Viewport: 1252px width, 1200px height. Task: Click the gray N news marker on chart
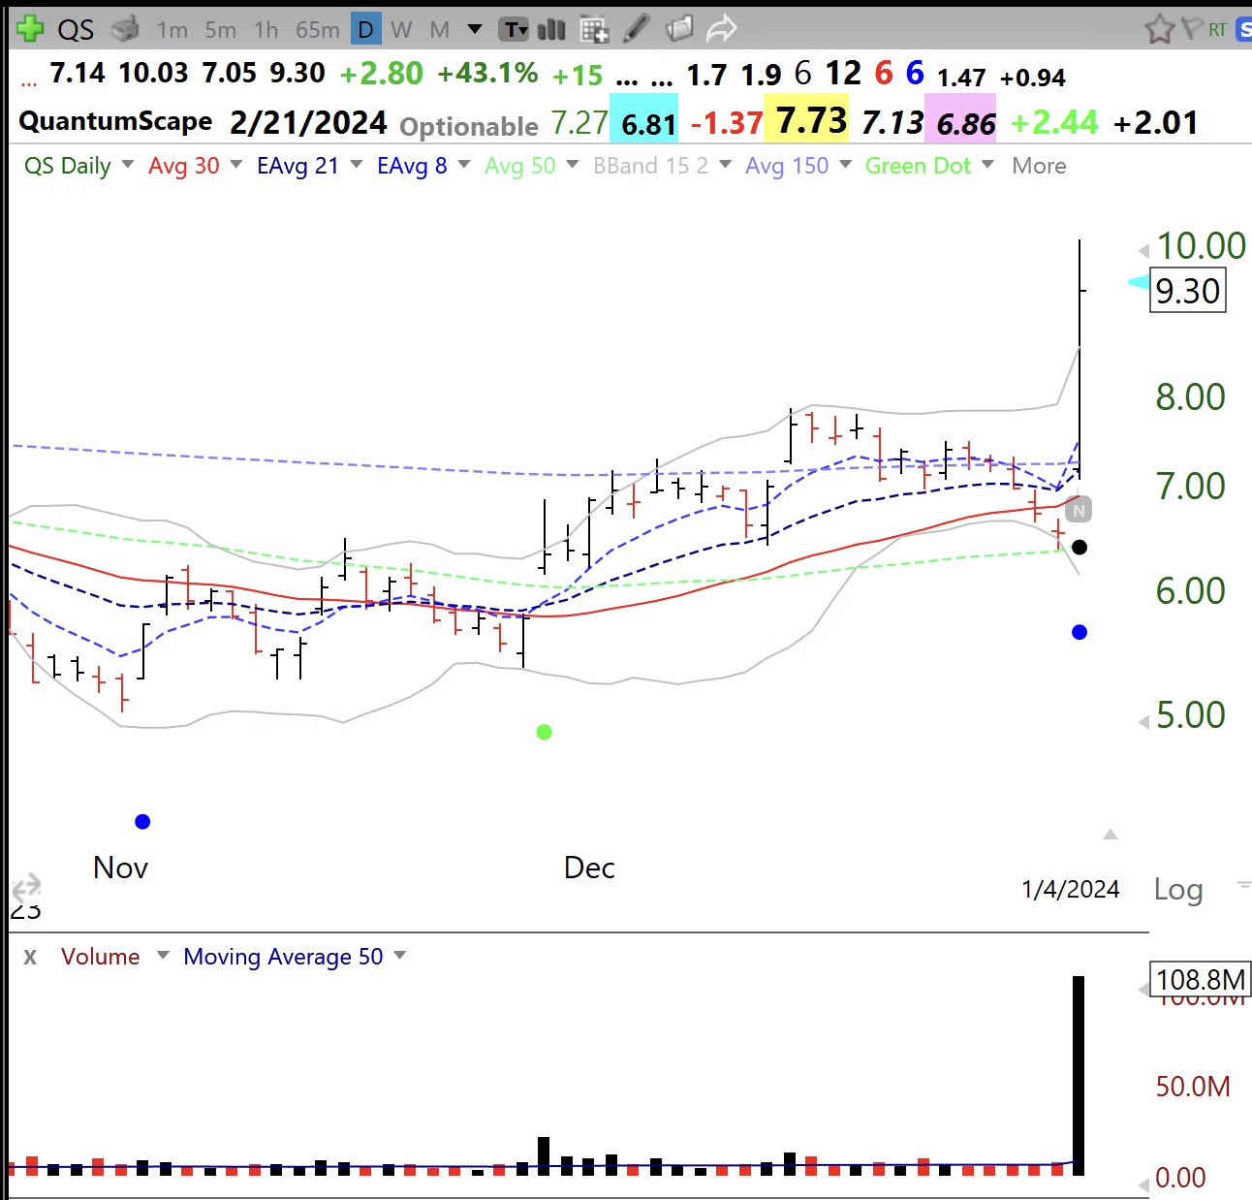1079,509
